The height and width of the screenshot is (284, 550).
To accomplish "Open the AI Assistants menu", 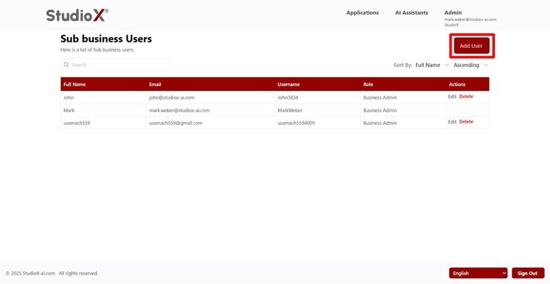I will click(411, 13).
